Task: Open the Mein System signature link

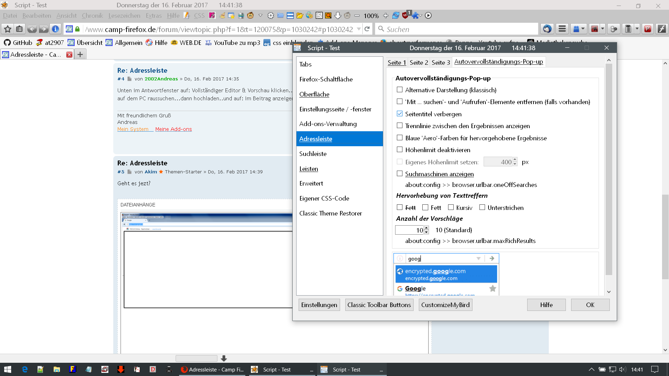Action: pos(133,129)
